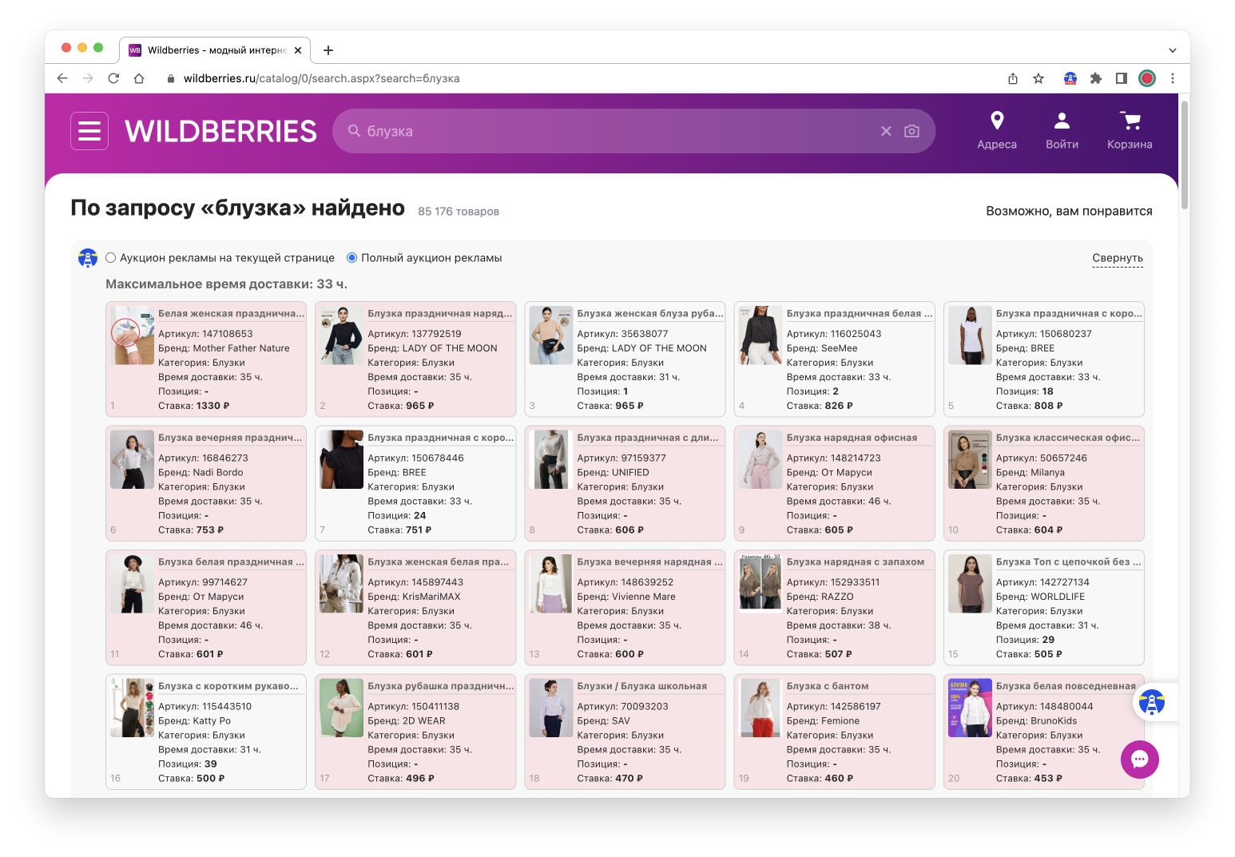This screenshot has width=1235, height=857.
Task: Open a new browser tab
Action: 328,50
